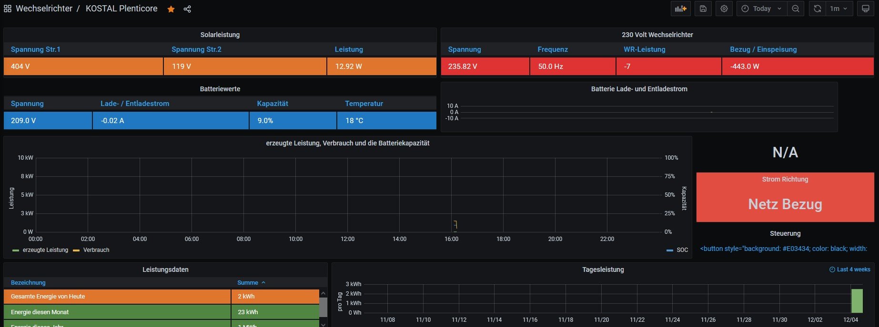The height and width of the screenshot is (327, 879).
Task: Add a new panel
Action: [x=680, y=9]
